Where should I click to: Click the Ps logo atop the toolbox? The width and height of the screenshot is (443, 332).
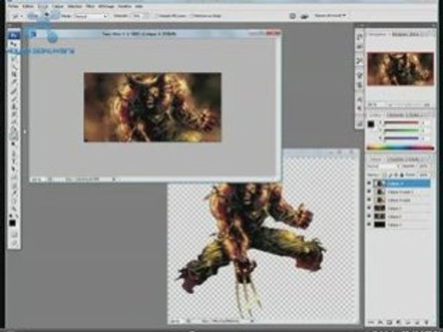click(14, 35)
